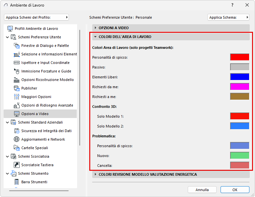
Task: Click the Barra Strumenti icon
Action: tap(17, 182)
